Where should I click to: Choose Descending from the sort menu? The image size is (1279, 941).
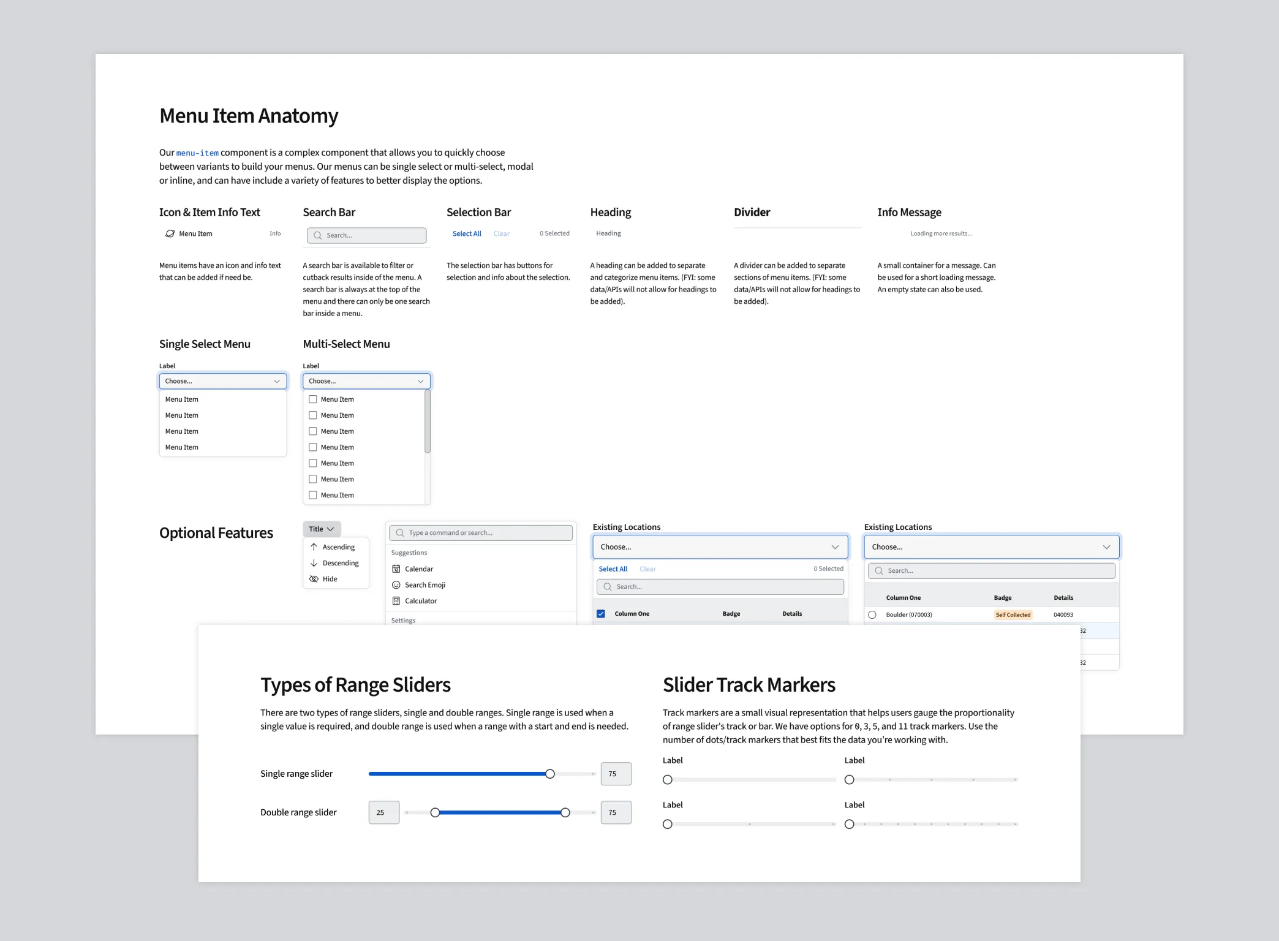tap(341, 562)
